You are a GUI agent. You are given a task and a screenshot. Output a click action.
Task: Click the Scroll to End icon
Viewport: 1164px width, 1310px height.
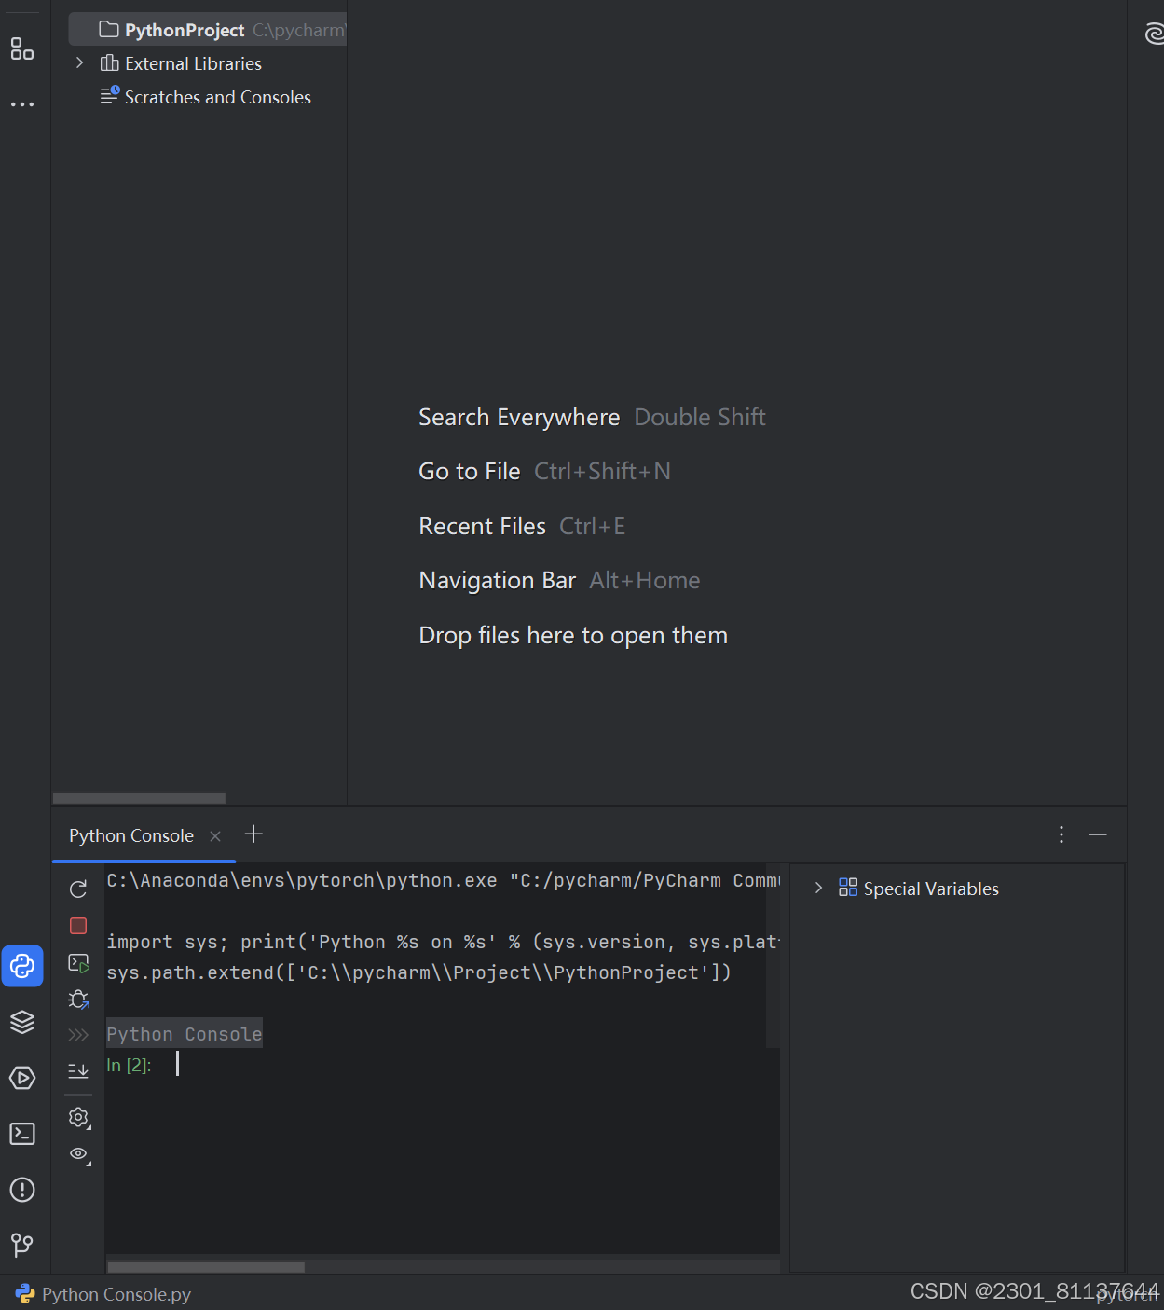pos(78,1070)
